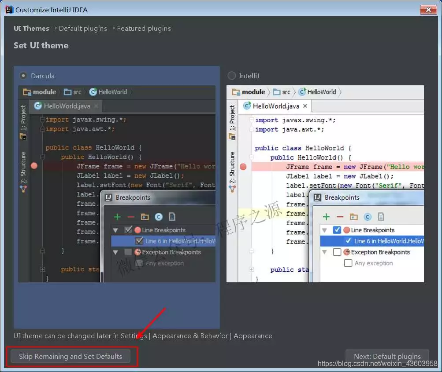
Task: Click red Remove breakpoint minus in Darcula preview
Action: coord(131,217)
